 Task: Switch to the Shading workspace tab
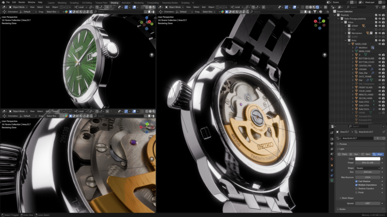pos(114,3)
